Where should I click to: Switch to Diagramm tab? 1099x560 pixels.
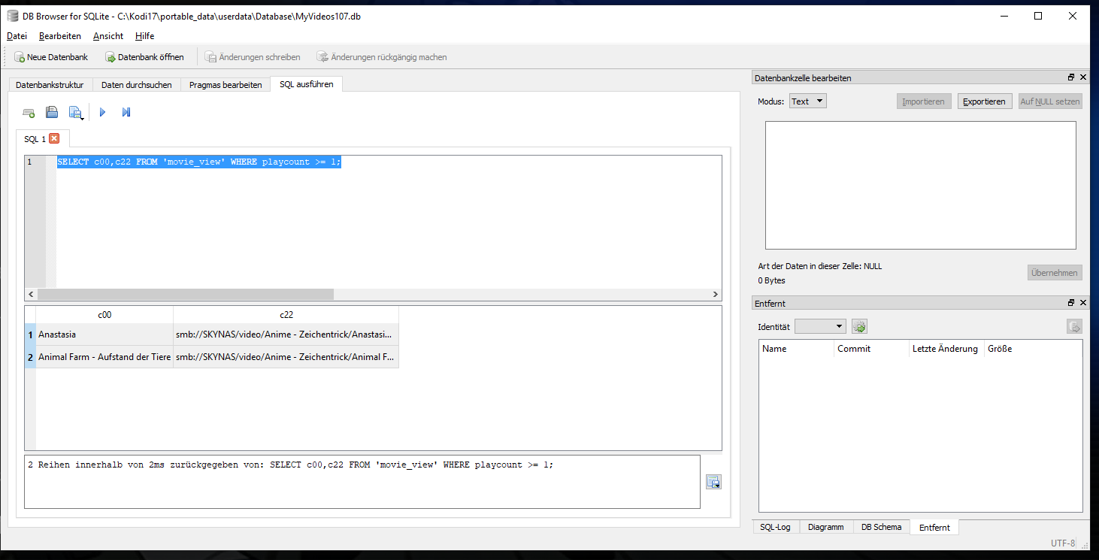(826, 528)
